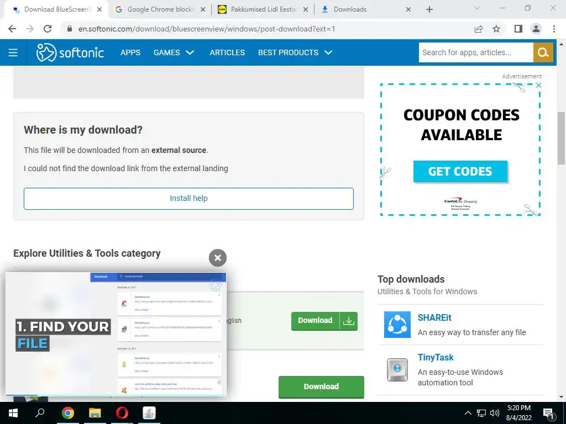Switch to Download BlueScreenView tab

pos(56,9)
